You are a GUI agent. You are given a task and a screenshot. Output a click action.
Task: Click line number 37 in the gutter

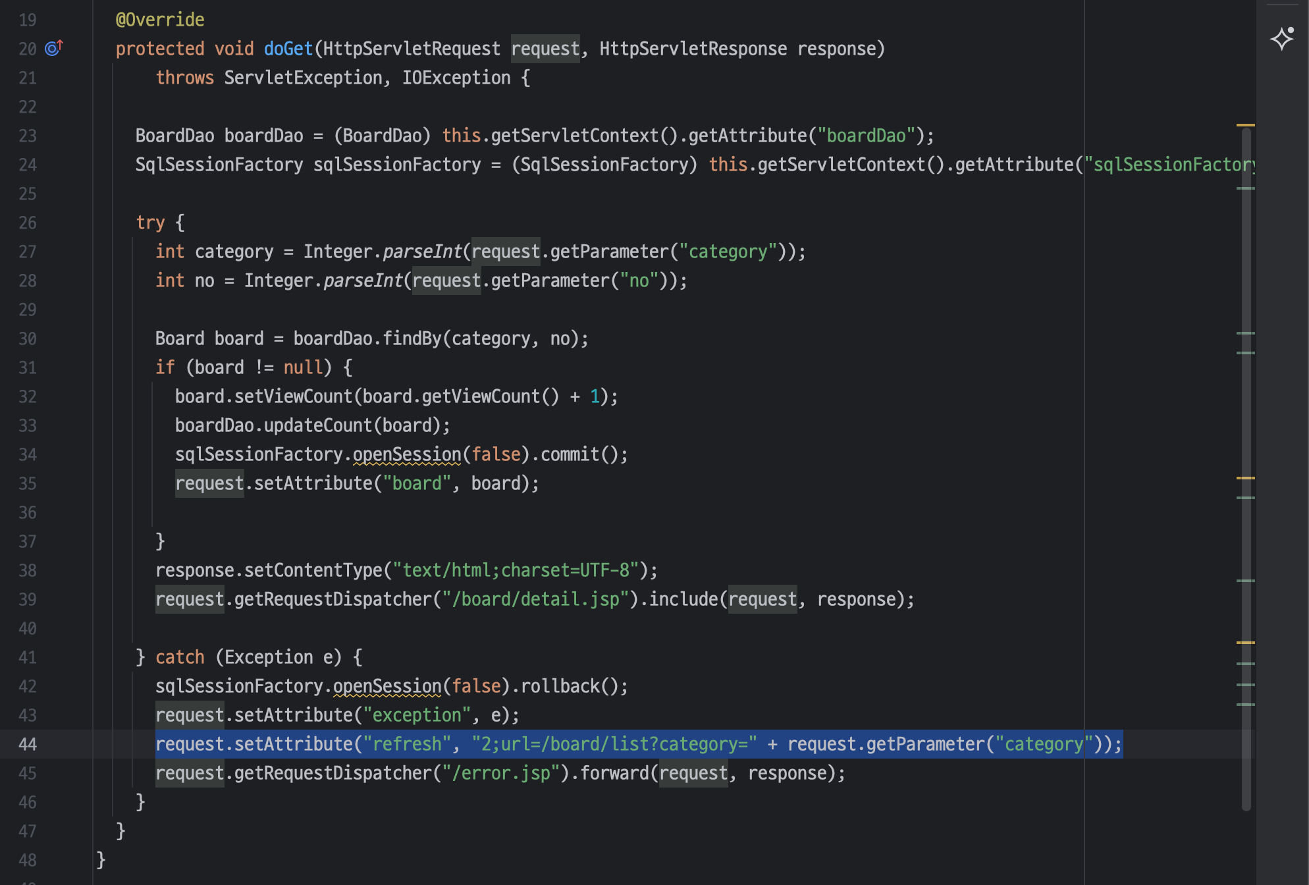pos(28,541)
